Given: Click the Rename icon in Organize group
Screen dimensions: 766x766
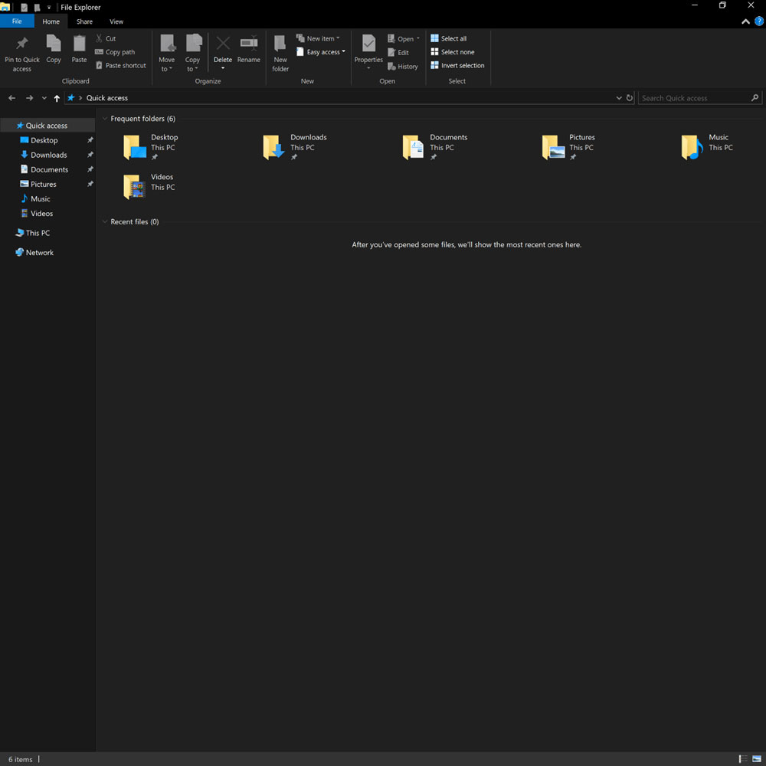Looking at the screenshot, I should click(x=248, y=44).
